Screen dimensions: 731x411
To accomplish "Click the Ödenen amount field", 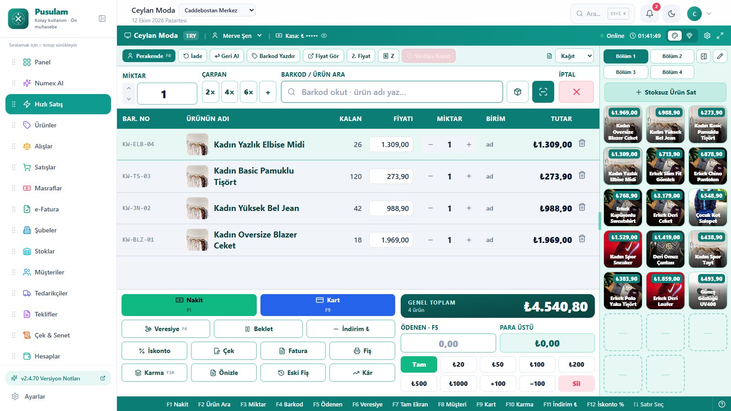I will (x=448, y=343).
